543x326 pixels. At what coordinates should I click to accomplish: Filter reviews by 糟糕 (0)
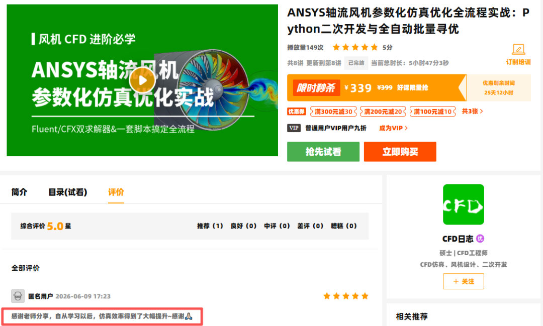343,226
